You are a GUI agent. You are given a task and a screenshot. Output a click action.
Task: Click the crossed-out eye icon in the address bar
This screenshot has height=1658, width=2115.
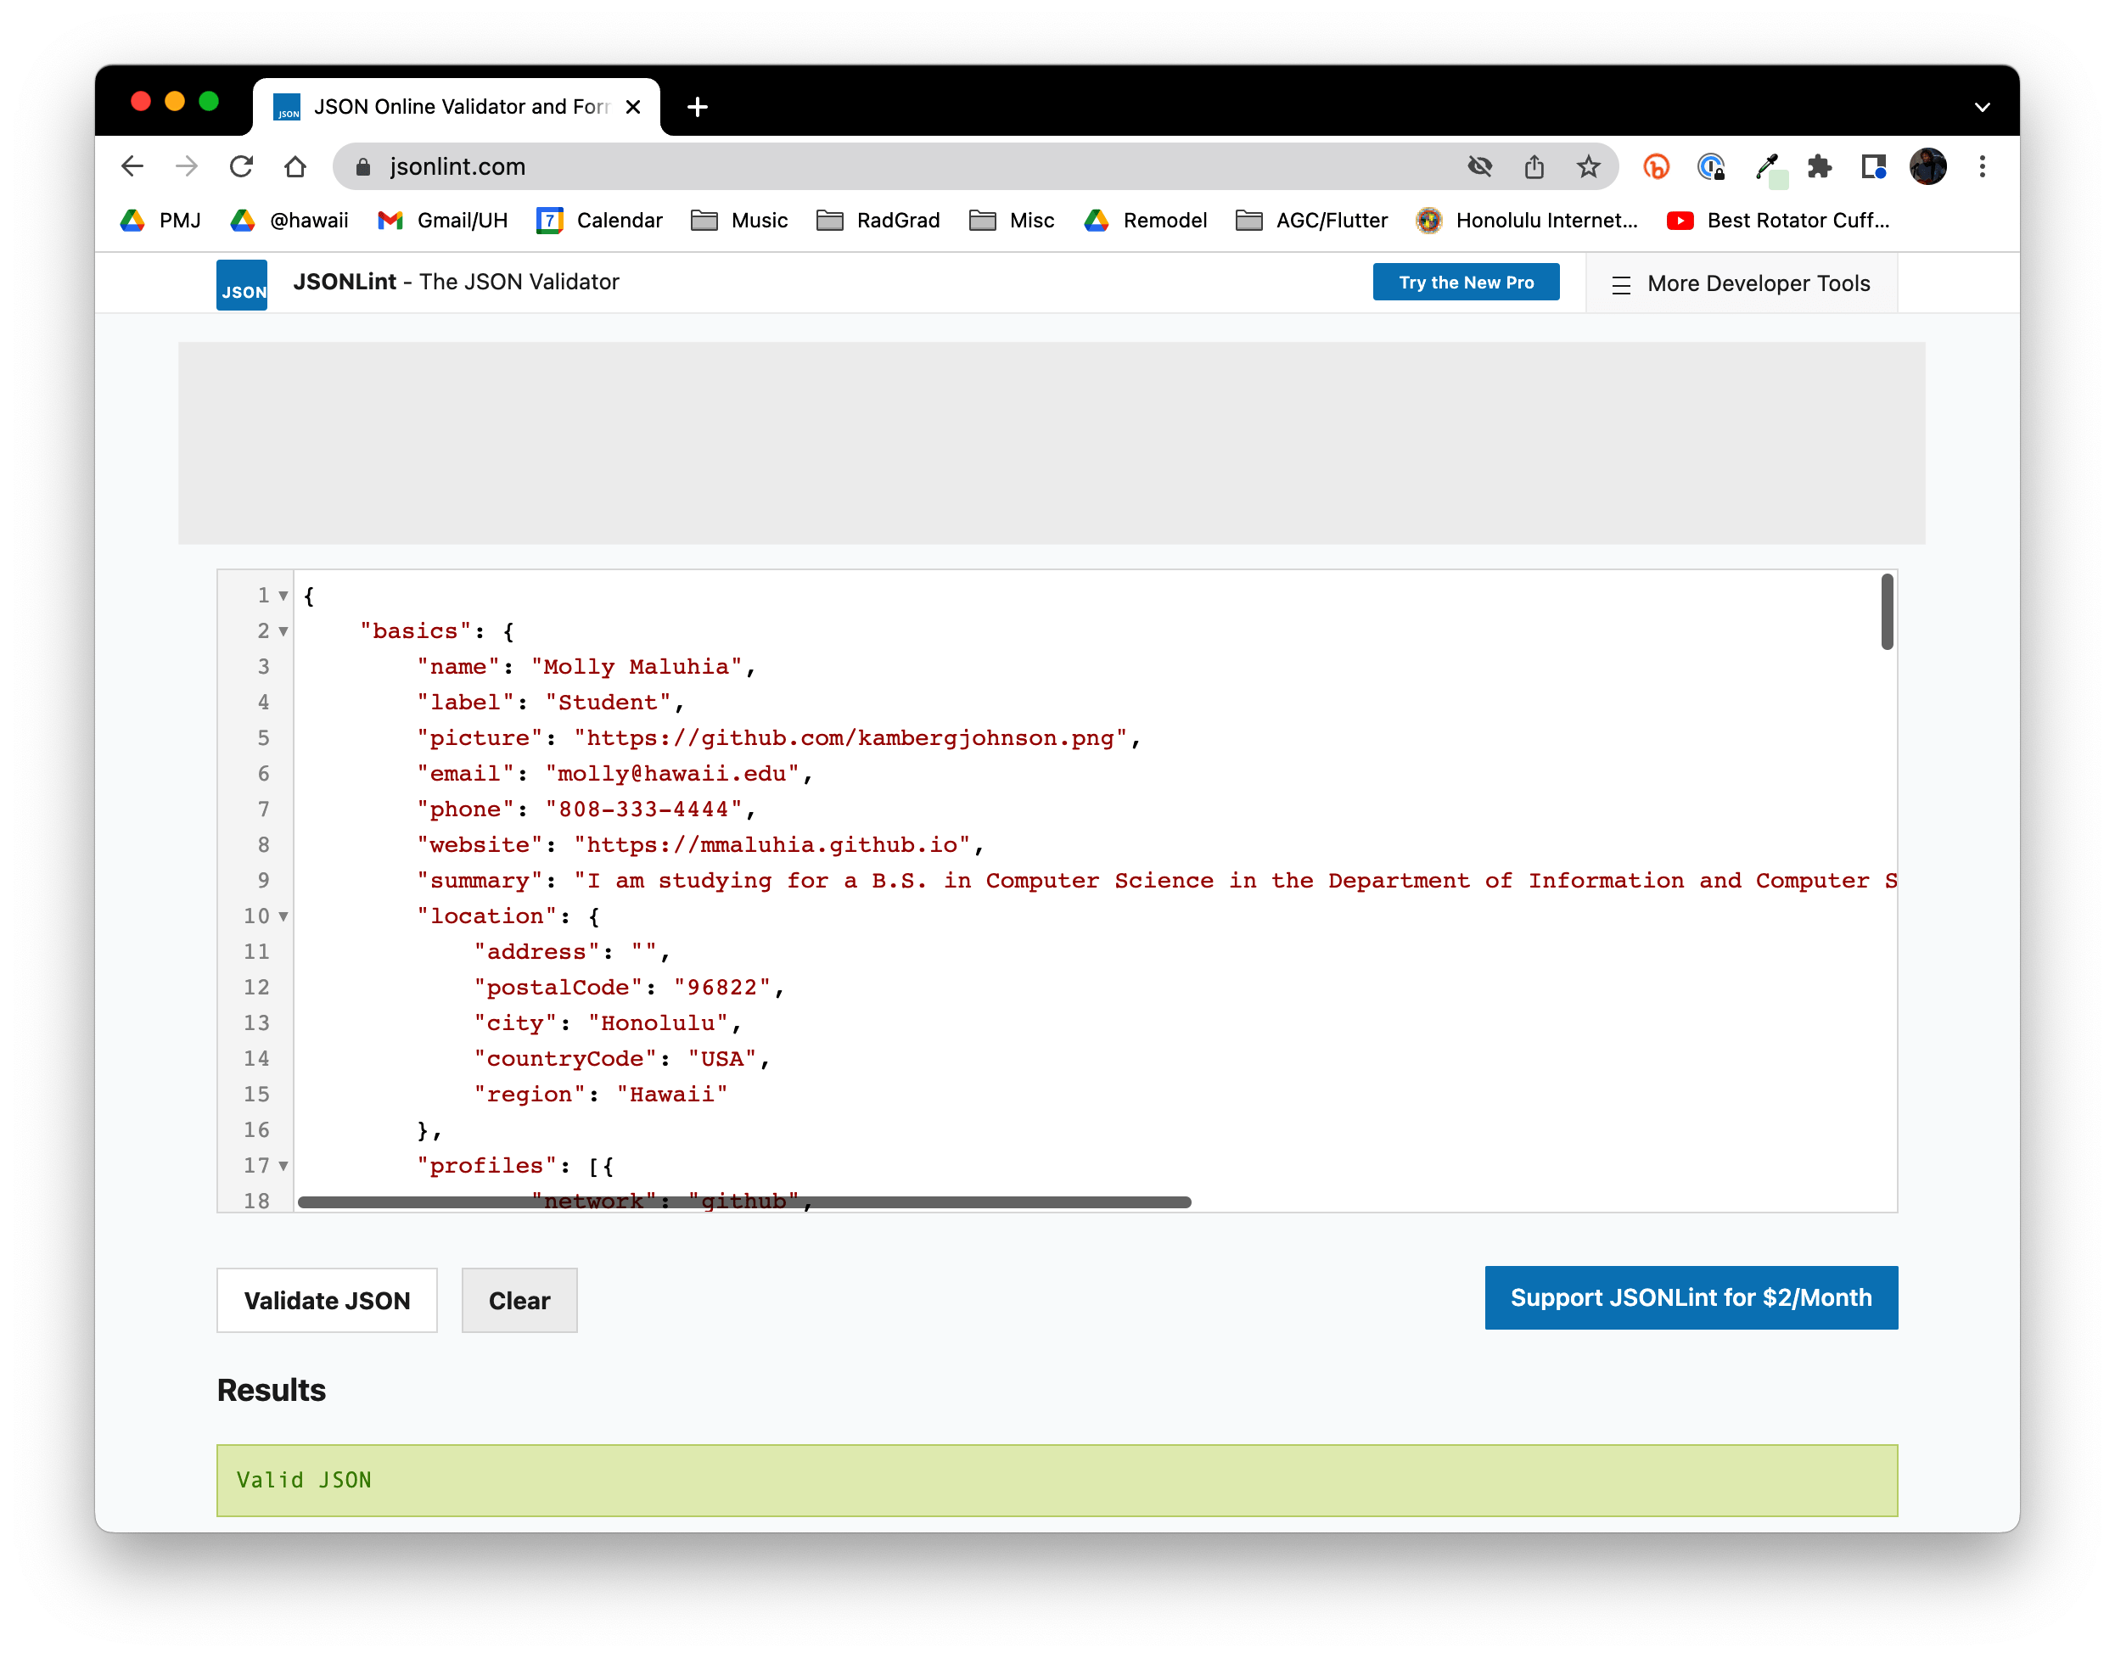(x=1479, y=167)
